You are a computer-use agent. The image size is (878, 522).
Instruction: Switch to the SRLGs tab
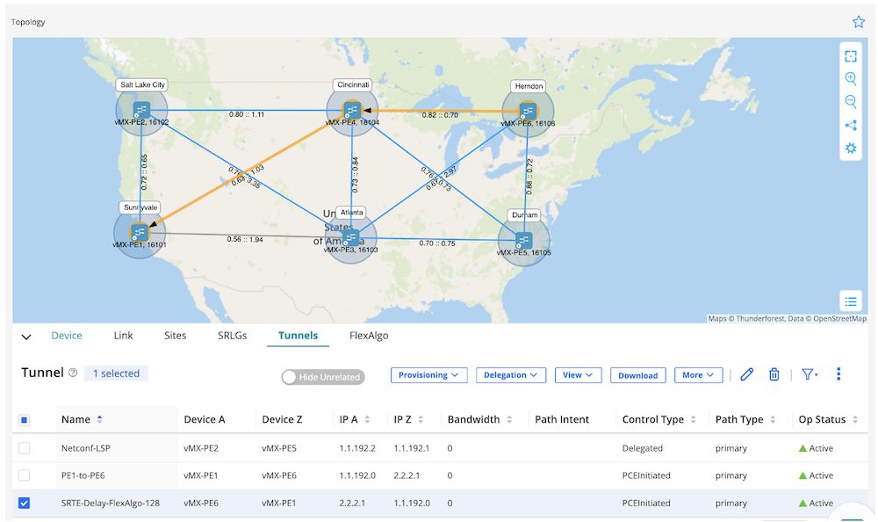click(233, 336)
